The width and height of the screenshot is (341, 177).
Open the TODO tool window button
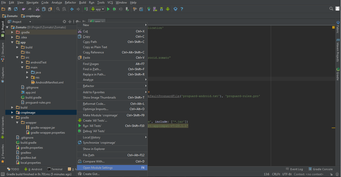(13, 169)
